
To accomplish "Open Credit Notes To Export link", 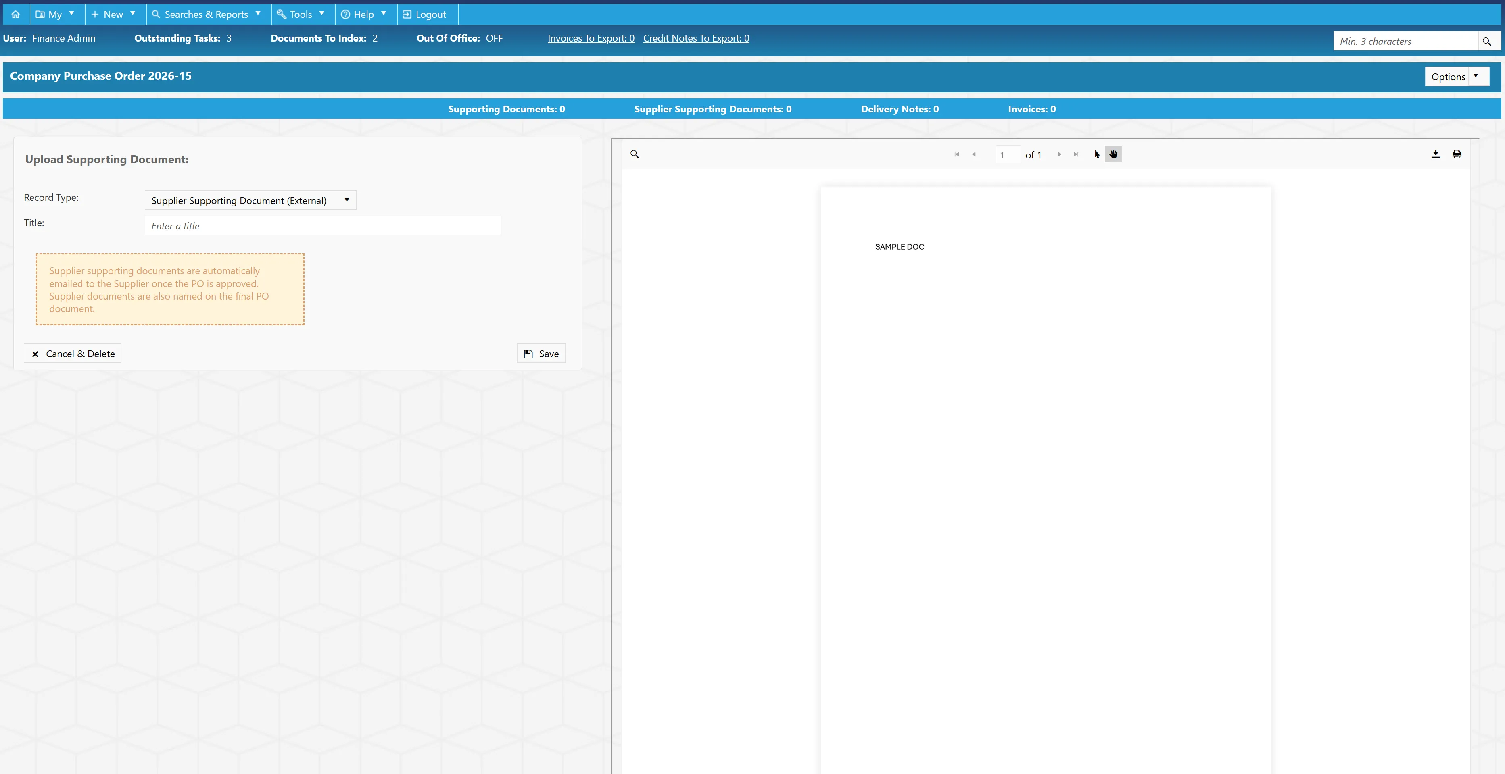I will (696, 38).
